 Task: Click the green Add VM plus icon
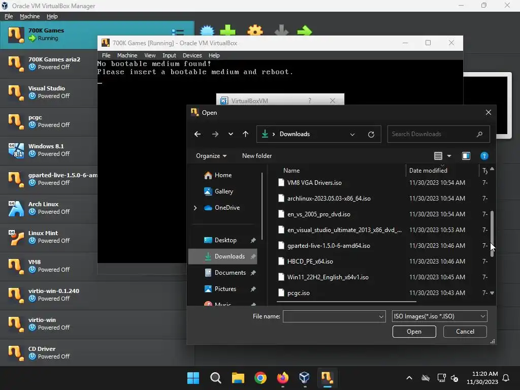tap(228, 30)
